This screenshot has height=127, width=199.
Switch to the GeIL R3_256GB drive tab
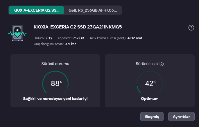(x=93, y=10)
